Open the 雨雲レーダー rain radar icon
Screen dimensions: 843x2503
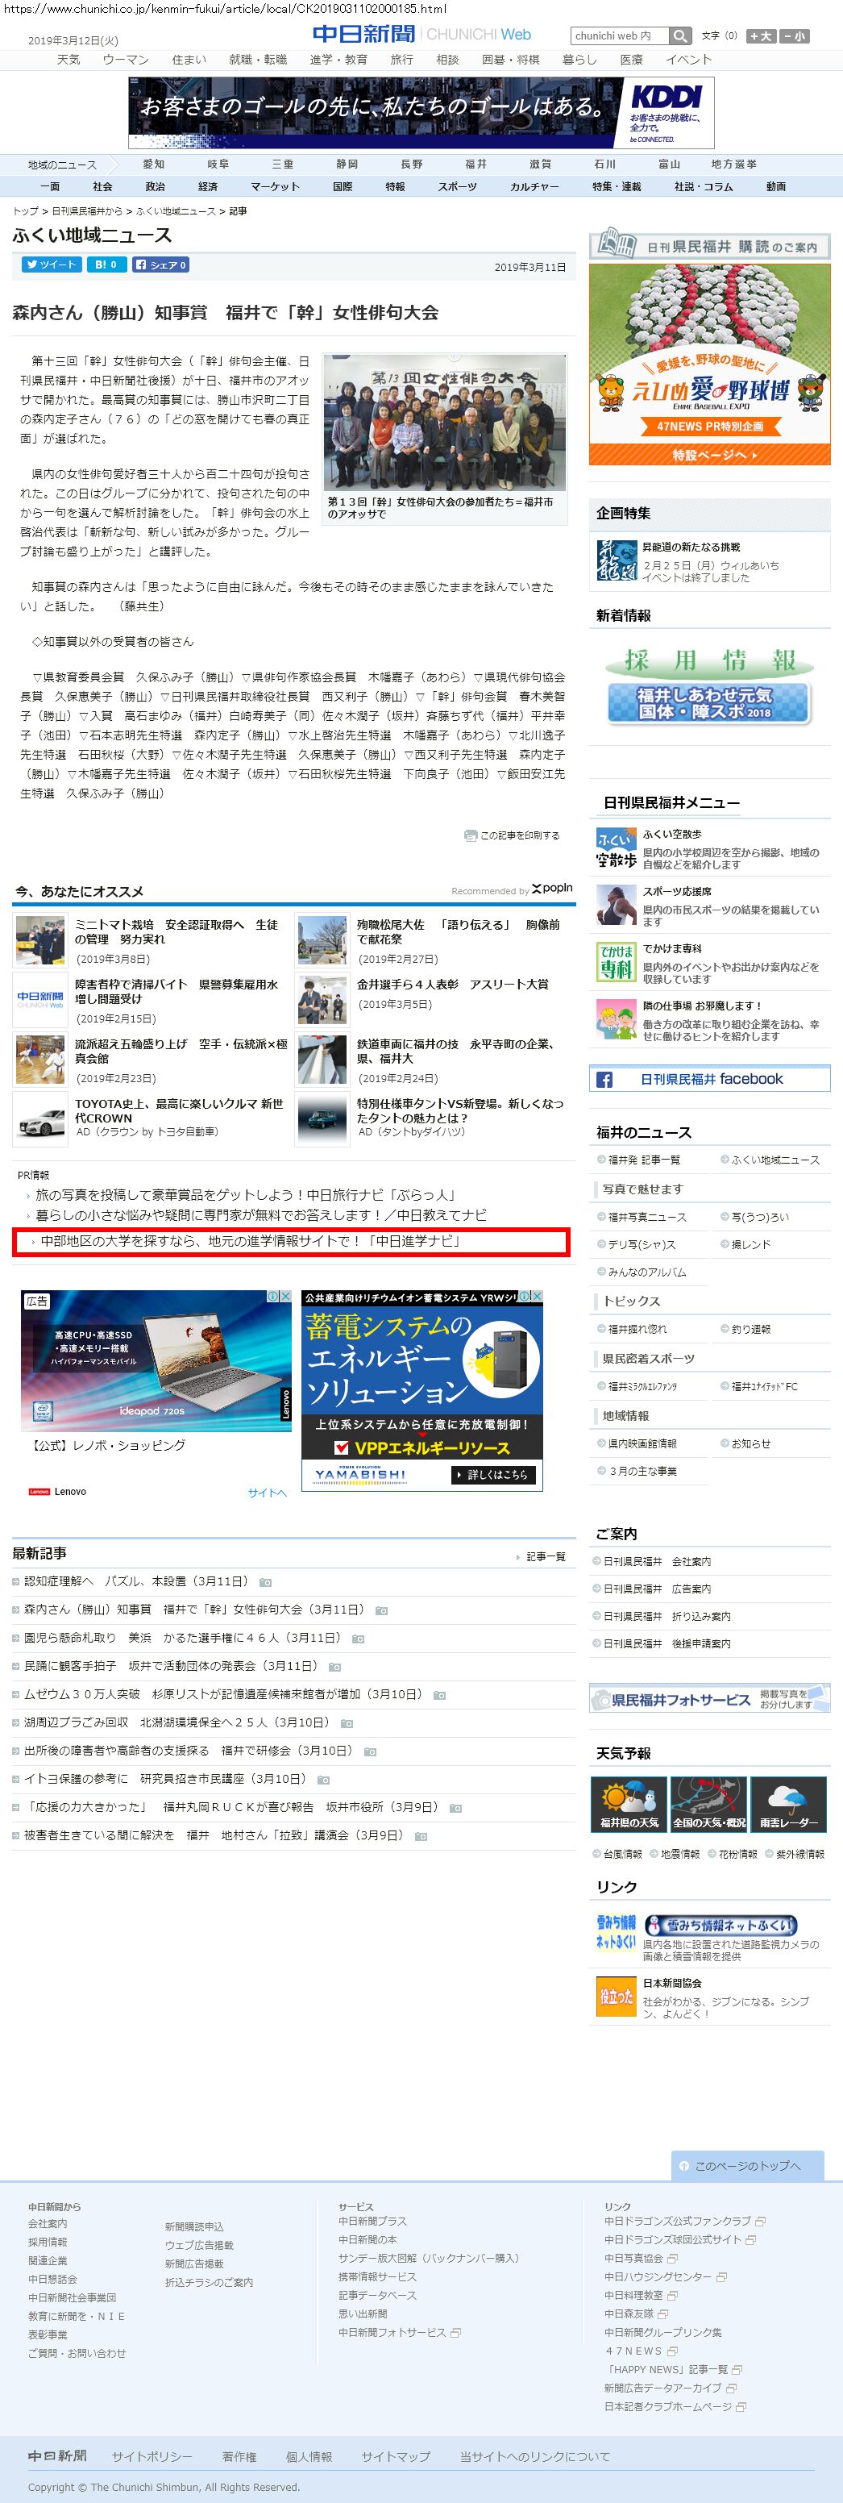[x=789, y=1805]
